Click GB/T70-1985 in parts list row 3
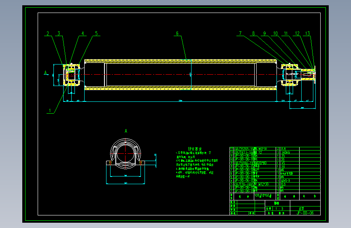This screenshot has width=351, height=228. [x=244, y=184]
